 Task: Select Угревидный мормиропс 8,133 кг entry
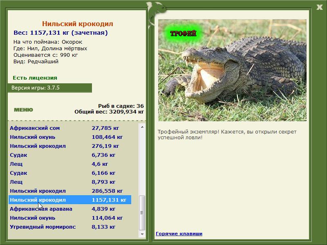70,227
